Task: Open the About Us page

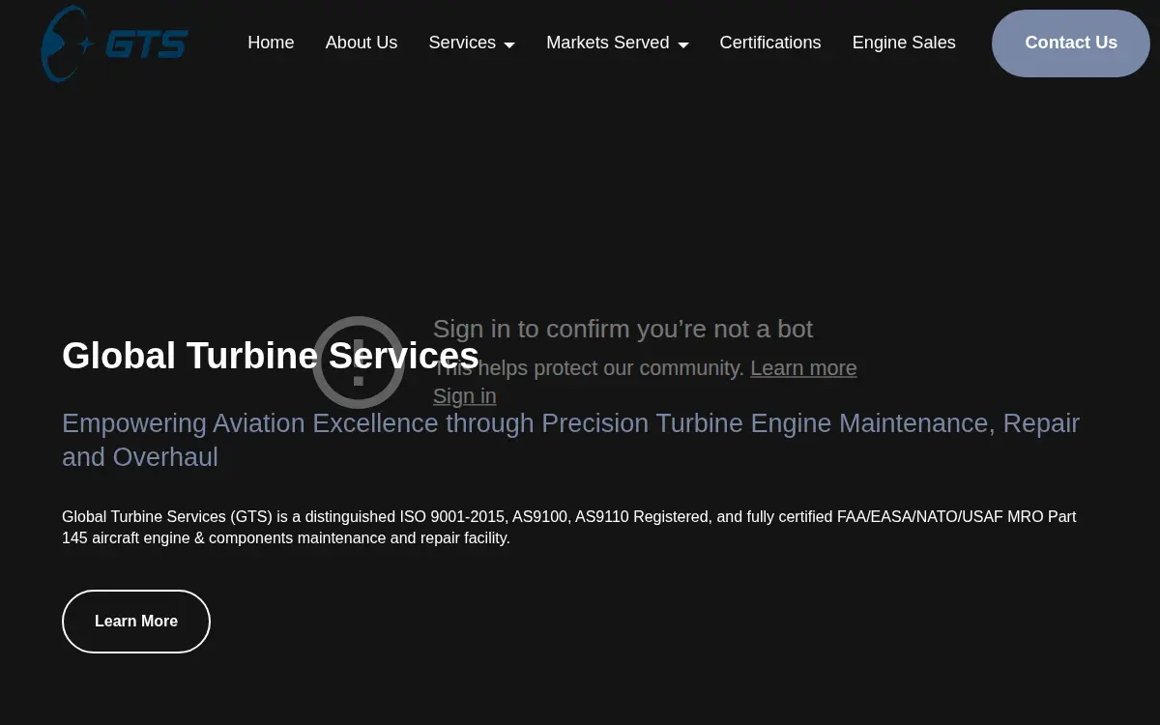Action: 362,43
